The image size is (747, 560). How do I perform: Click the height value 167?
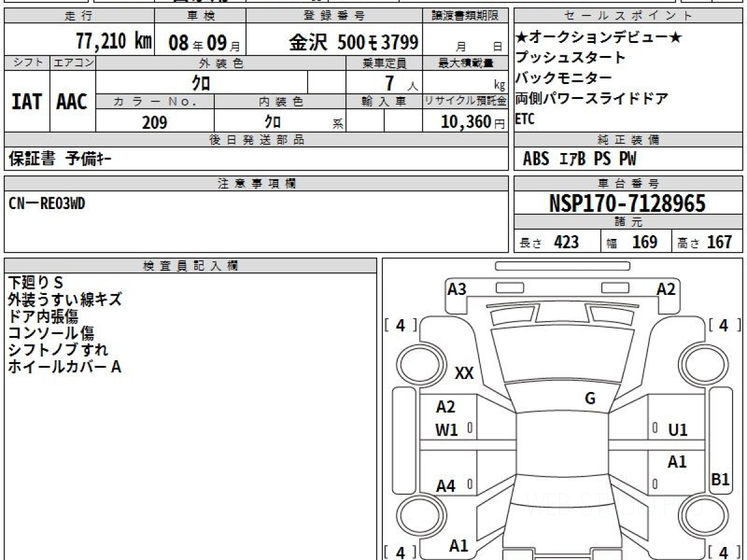coord(720,242)
